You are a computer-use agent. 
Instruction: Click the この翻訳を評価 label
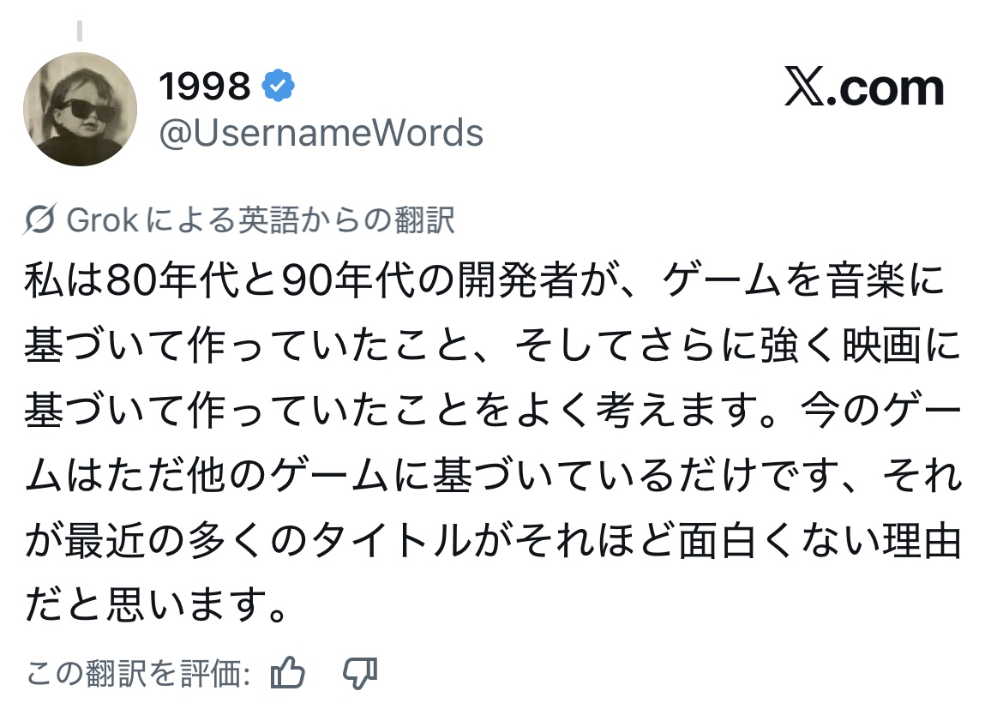click(138, 675)
